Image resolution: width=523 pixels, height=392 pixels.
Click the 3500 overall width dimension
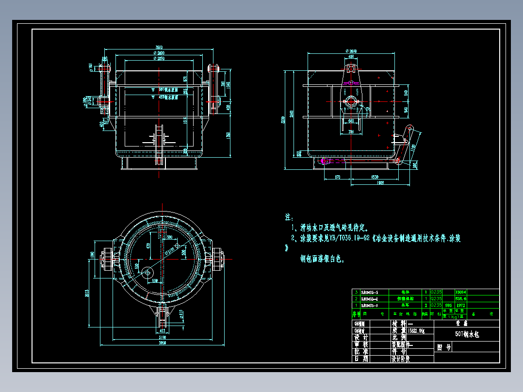159,48
